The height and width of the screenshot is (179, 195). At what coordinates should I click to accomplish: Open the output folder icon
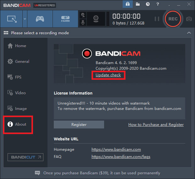[x=138, y=4]
